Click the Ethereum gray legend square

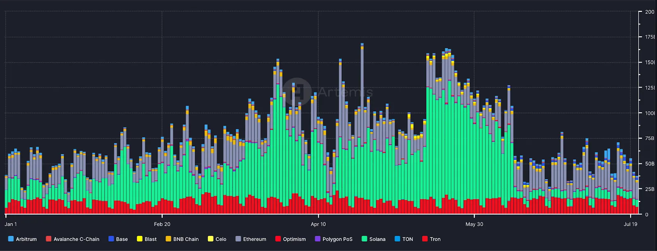click(x=238, y=239)
